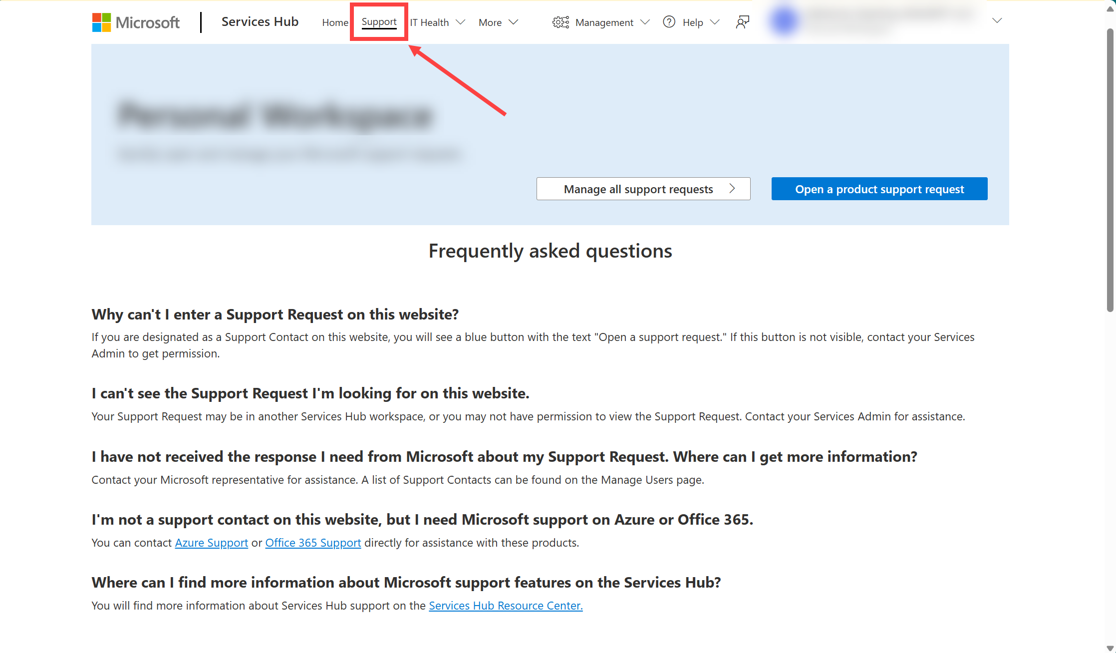Click Open a product support request
The image size is (1116, 653).
(x=880, y=188)
